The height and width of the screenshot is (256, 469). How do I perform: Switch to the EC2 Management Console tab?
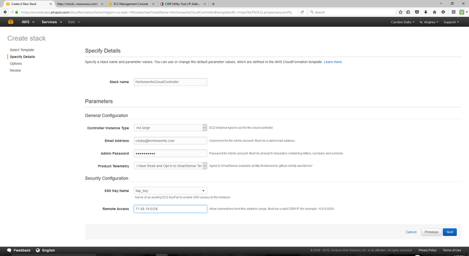(131, 4)
